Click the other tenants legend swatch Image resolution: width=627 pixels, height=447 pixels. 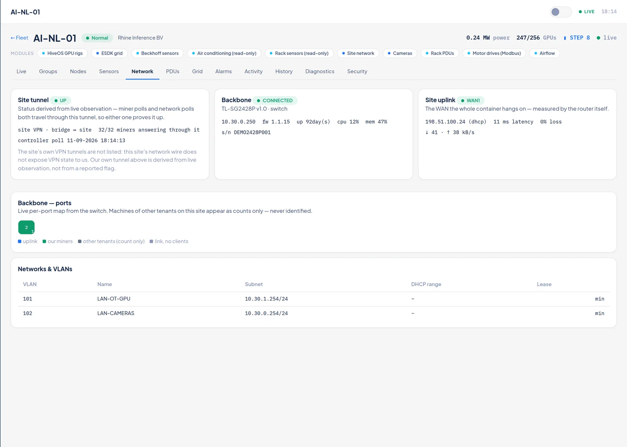click(x=80, y=242)
